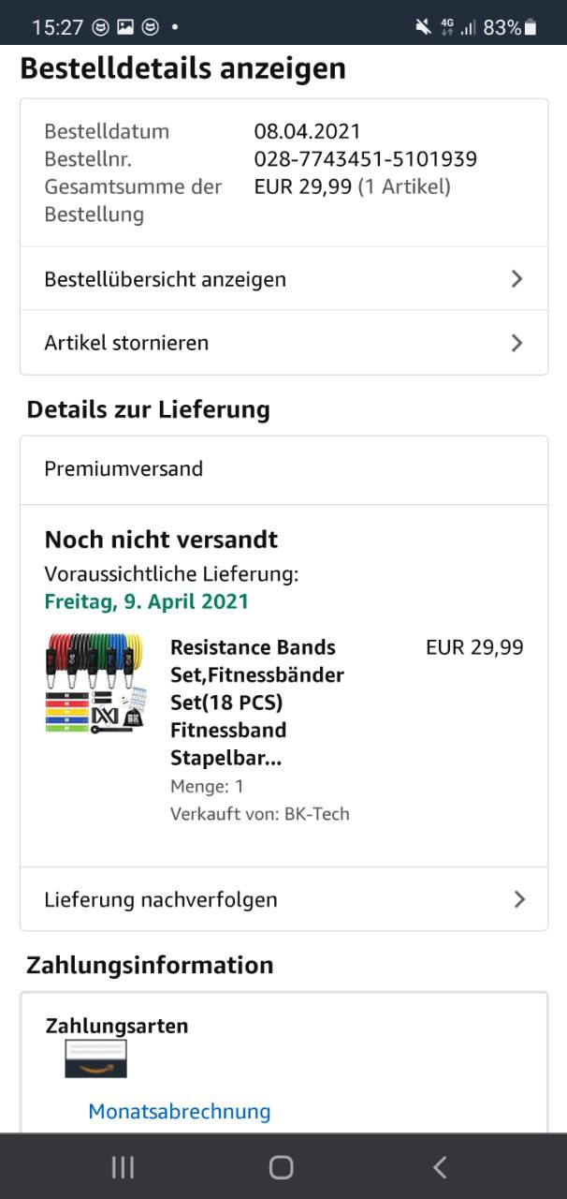Tap the muted sound status icon
This screenshot has height=1199, width=567.
pyautogui.click(x=423, y=27)
